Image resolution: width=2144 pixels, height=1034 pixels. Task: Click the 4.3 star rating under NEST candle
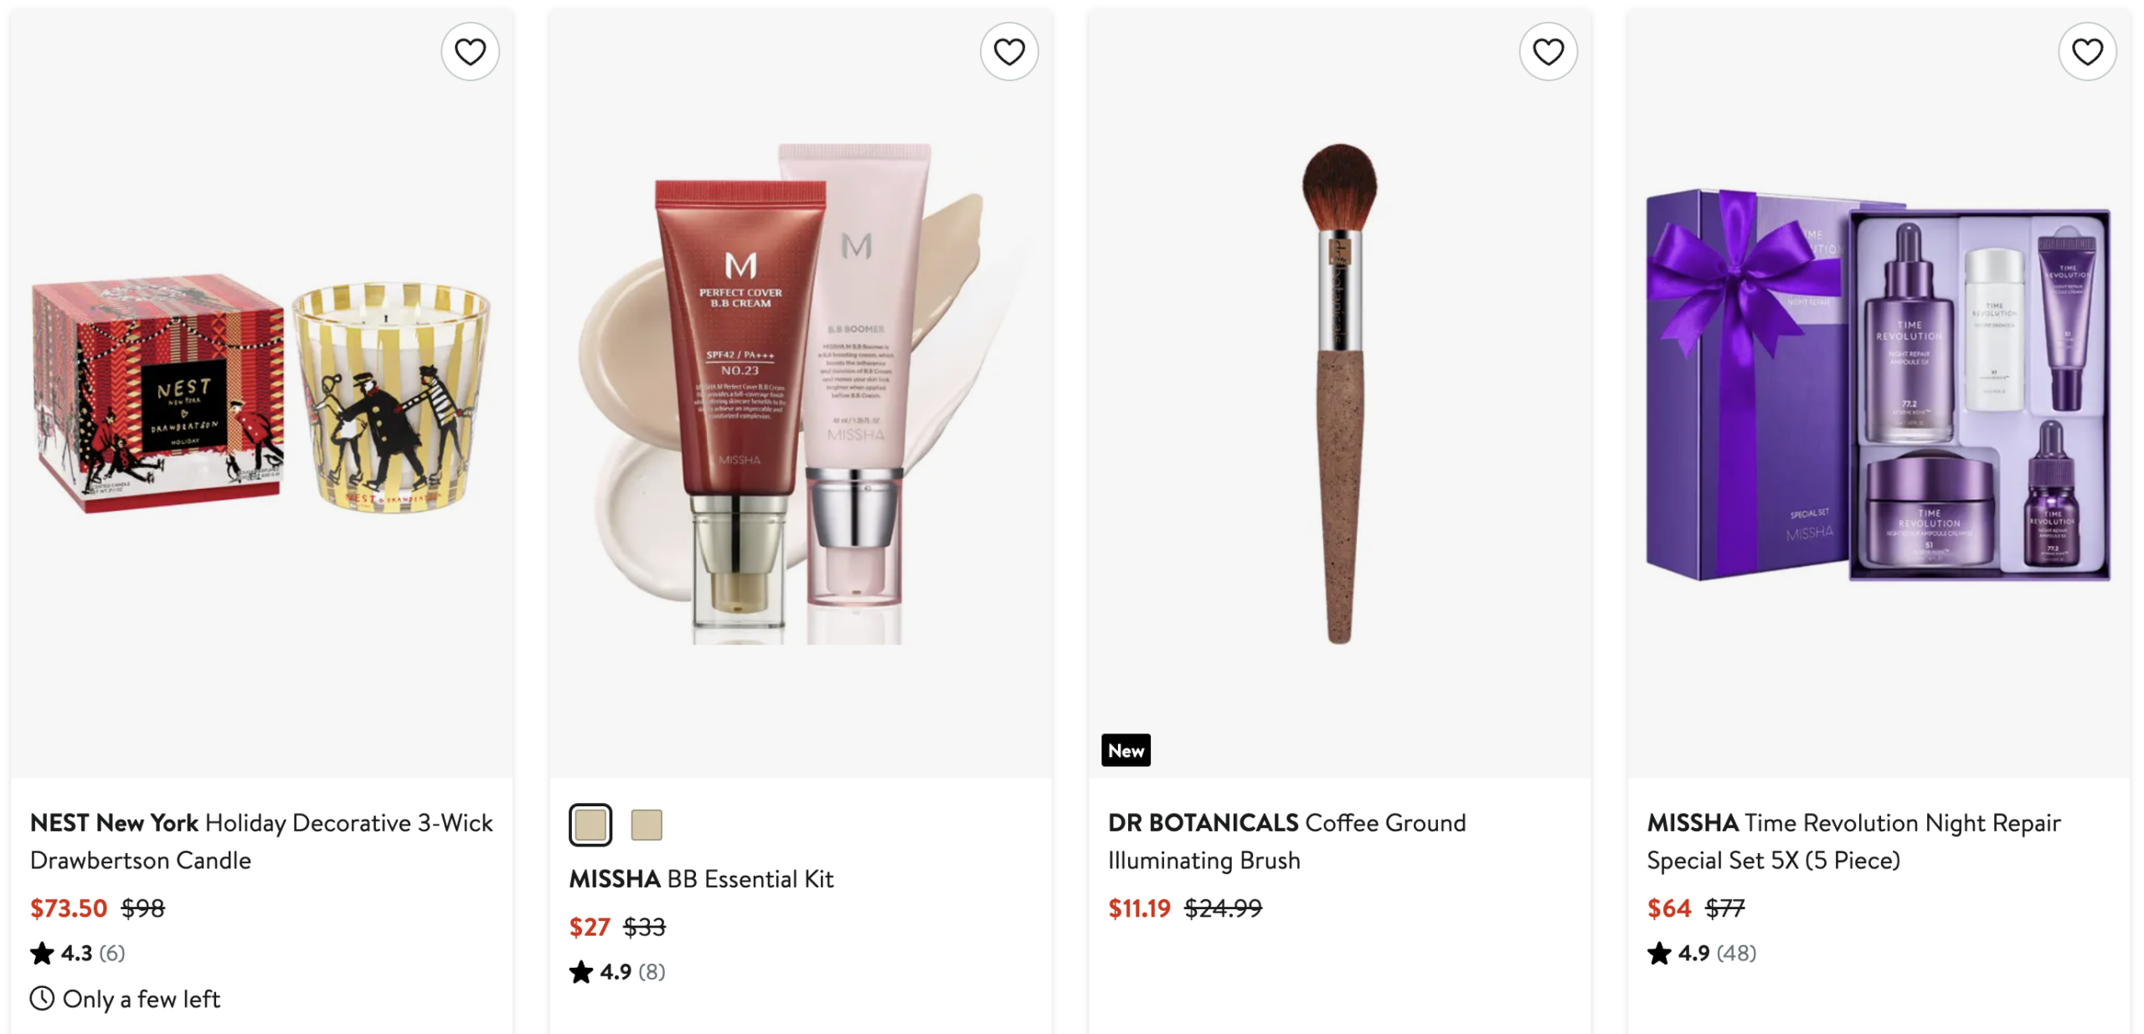coord(77,953)
